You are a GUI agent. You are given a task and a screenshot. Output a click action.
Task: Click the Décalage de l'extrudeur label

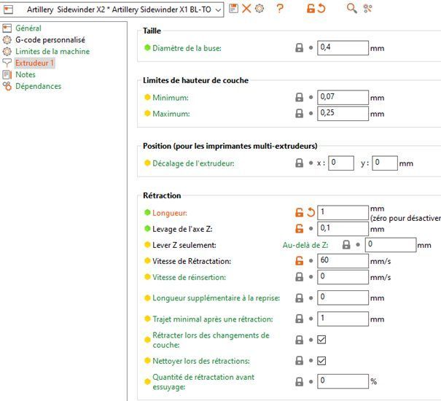193,163
